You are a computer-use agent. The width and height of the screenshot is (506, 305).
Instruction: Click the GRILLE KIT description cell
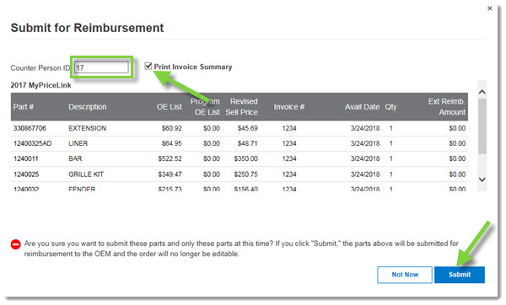(86, 174)
